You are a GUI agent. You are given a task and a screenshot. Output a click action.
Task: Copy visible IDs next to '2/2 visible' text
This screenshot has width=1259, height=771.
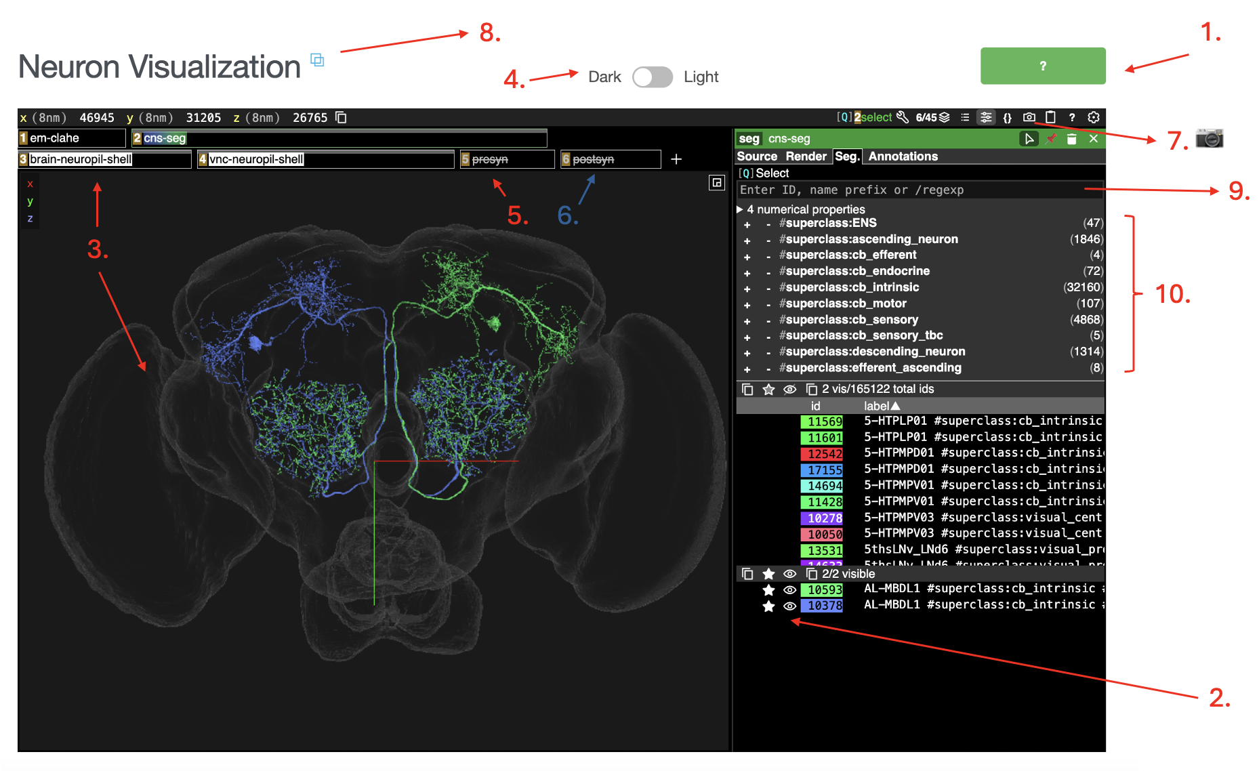(811, 574)
